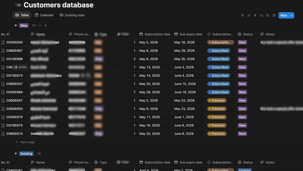The width and height of the screenshot is (303, 171).
Task: Collapse the Existing group triangle
Action: pos(16,154)
